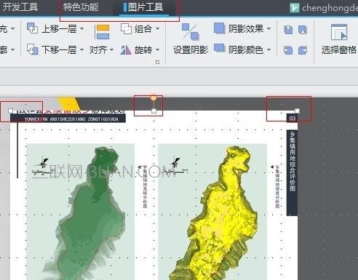Viewport: 358px width, 280px height.
Task: Switch to the 开发工具 tab
Action: tap(20, 7)
